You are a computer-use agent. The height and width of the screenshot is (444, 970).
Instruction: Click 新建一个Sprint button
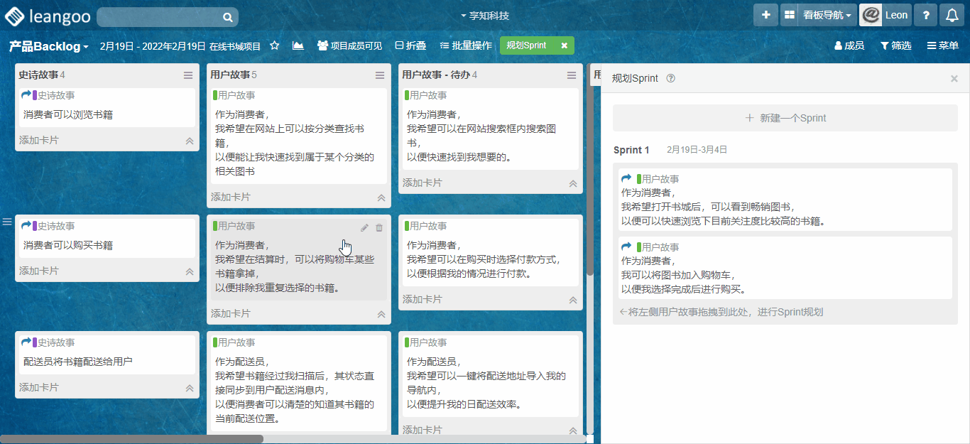tap(785, 118)
